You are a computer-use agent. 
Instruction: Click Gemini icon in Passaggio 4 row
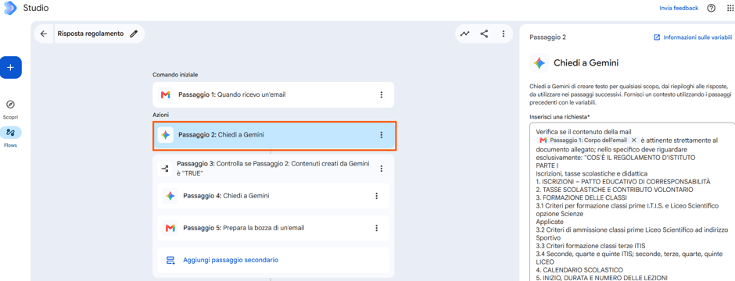(x=170, y=196)
